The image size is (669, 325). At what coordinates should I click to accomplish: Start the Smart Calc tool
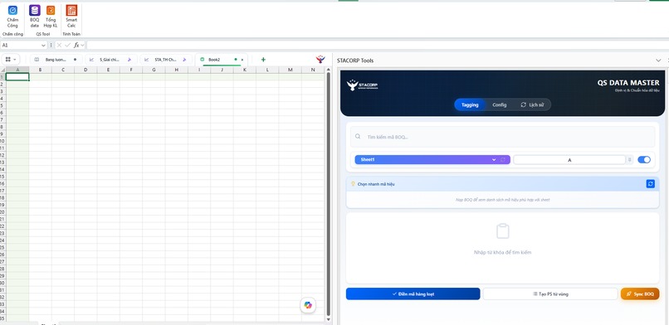71,17
